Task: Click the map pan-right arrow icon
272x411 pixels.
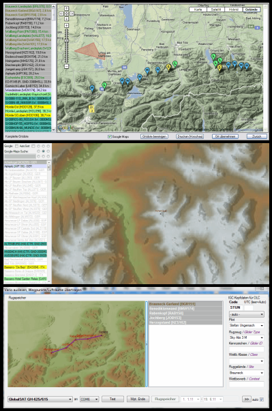Action: coord(72,14)
